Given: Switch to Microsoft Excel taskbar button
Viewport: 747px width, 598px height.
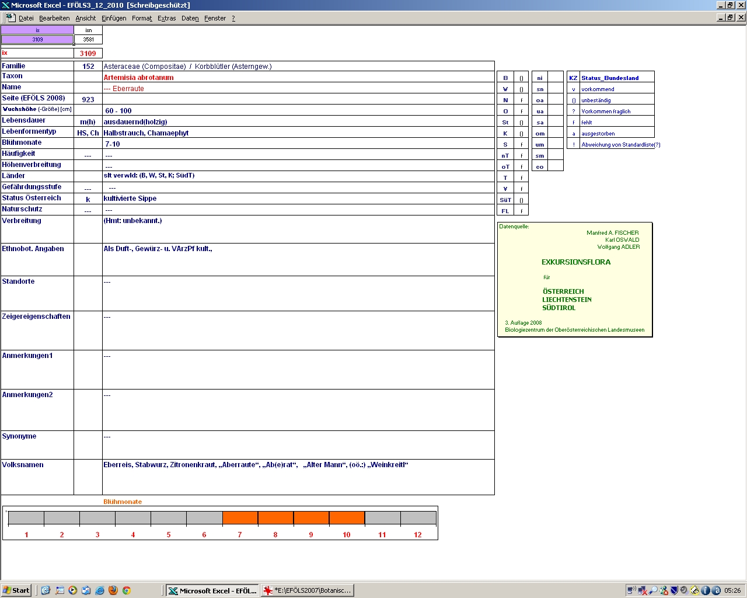Looking at the screenshot, I should click(212, 590).
